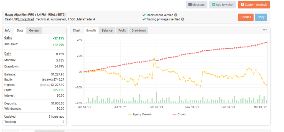Click the orange Discuss button

point(245,17)
